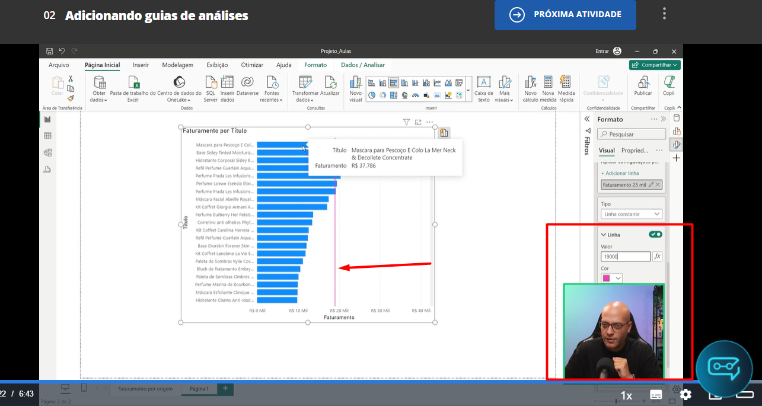762x406 pixels.
Task: Click the Caixa de texto icon
Action: [484, 82]
